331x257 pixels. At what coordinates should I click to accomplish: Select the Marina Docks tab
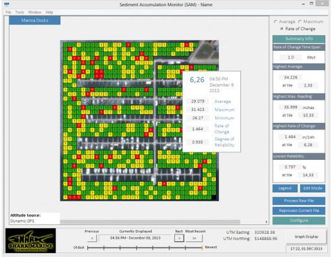[34, 20]
